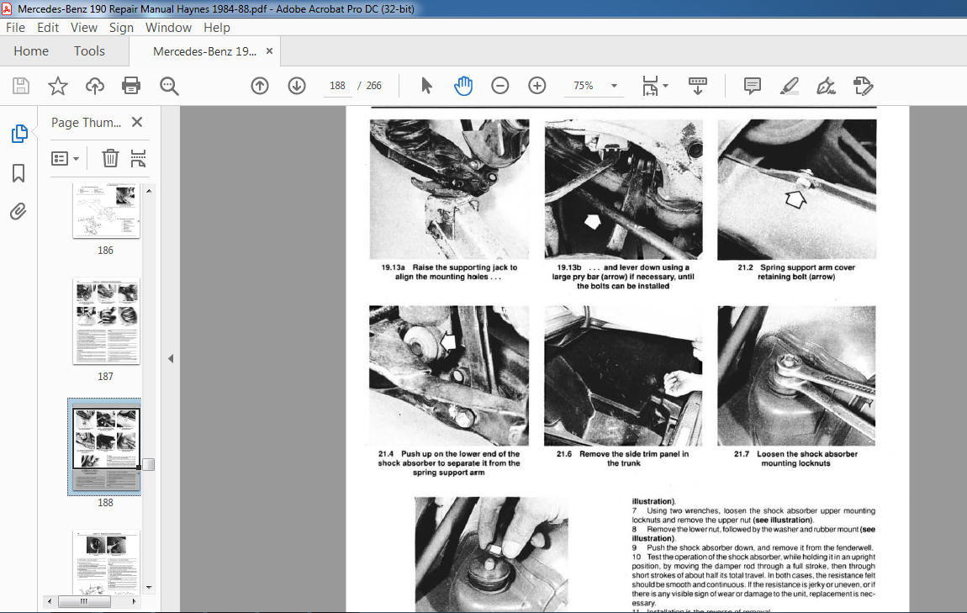Open the View menu
967x613 pixels.
[84, 28]
